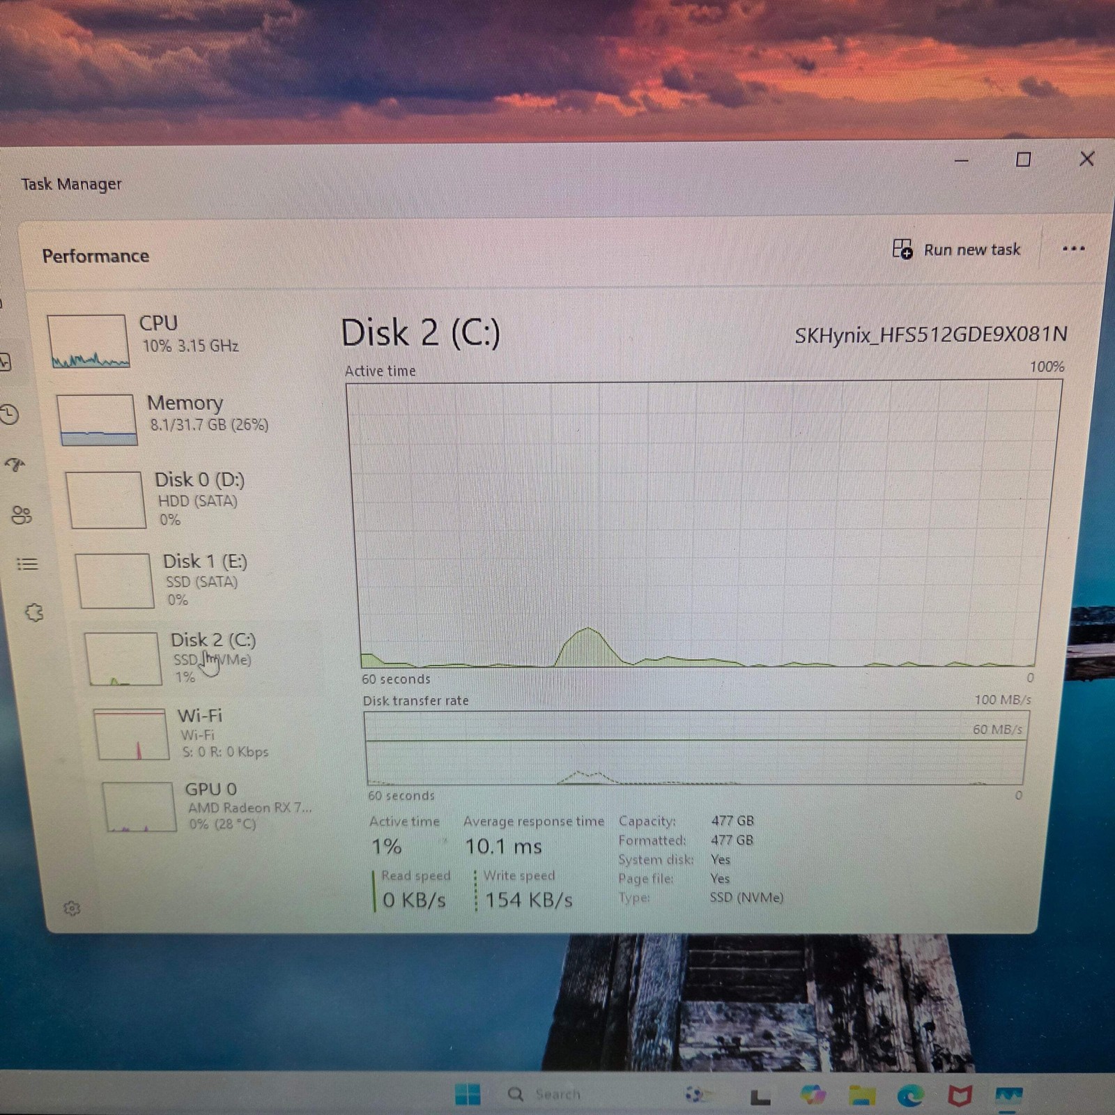Select the Memory performance graph thumbnail
The height and width of the screenshot is (1115, 1115).
pos(97,420)
